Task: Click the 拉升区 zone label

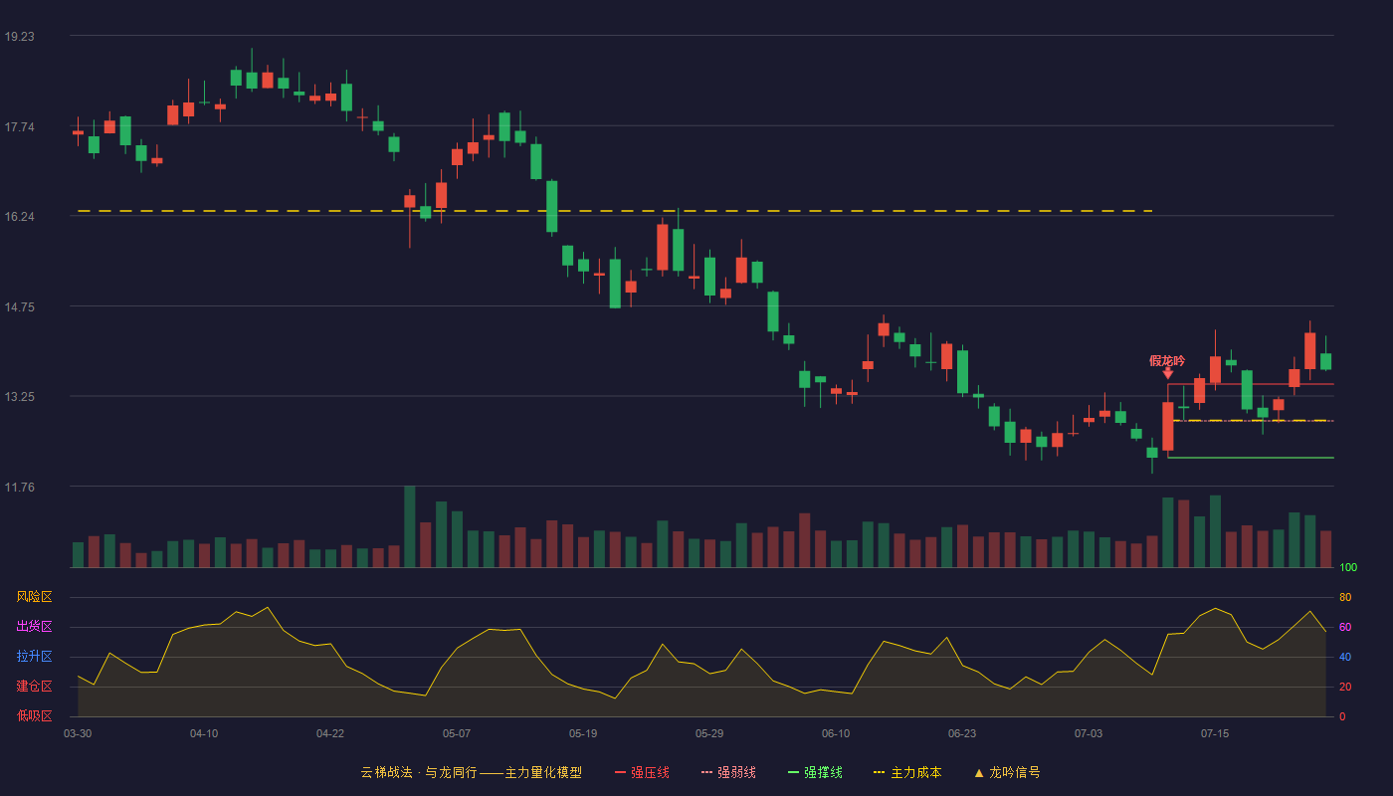Action: tap(34, 657)
